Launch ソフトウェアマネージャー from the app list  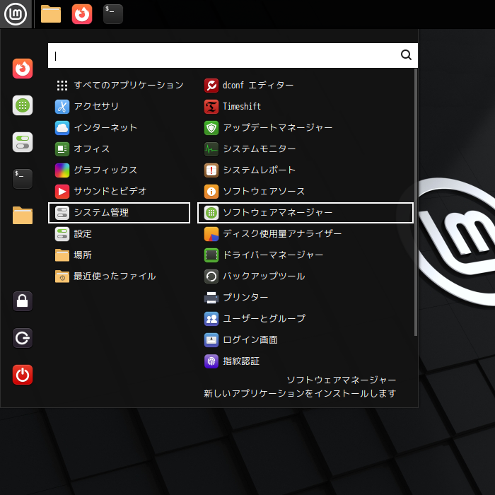(x=305, y=212)
